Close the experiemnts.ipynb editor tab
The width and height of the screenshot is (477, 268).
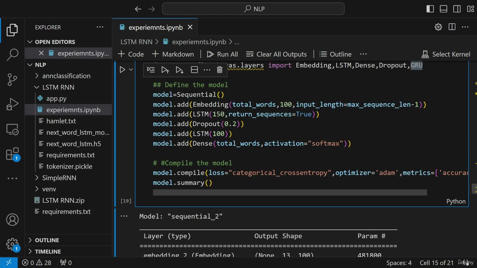(190, 27)
